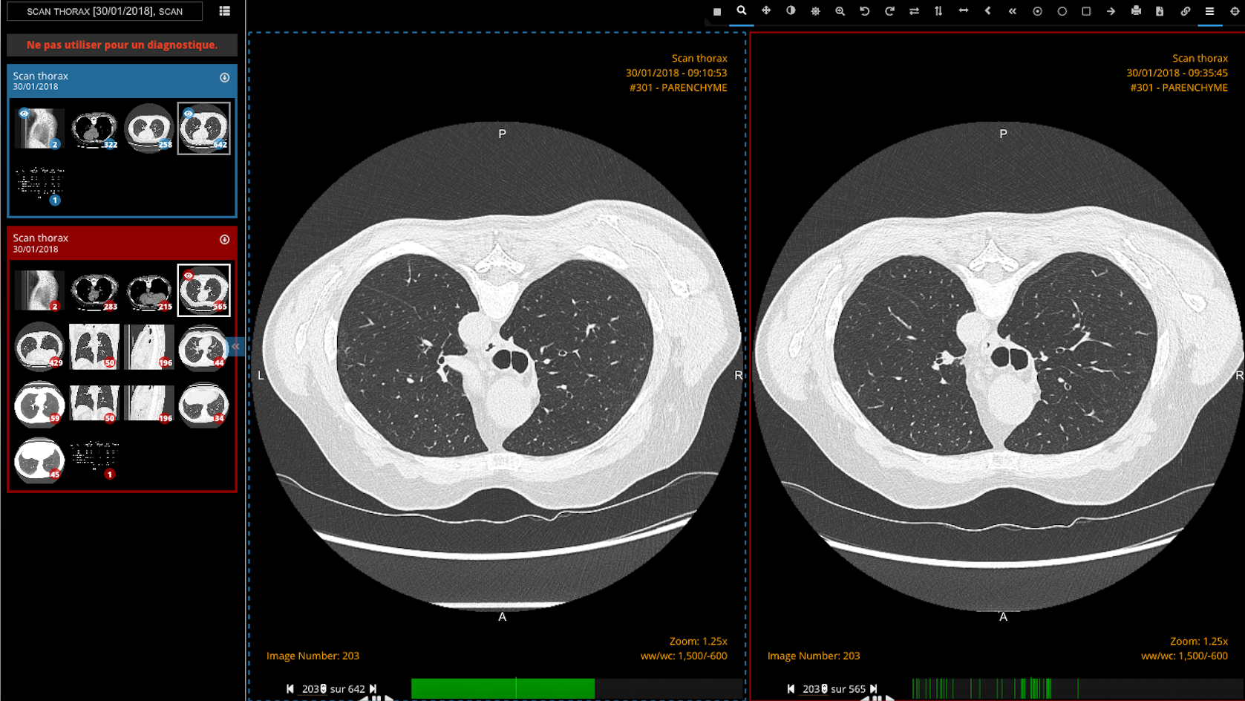Toggle the series link (chain) tool
Image resolution: width=1245 pixels, height=701 pixels.
click(x=1185, y=11)
